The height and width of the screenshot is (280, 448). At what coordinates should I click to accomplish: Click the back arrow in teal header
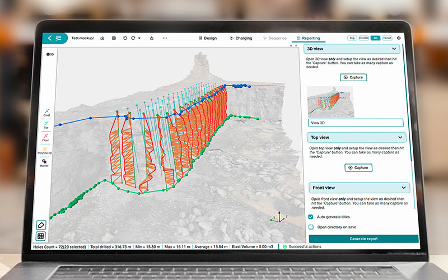pos(50,38)
